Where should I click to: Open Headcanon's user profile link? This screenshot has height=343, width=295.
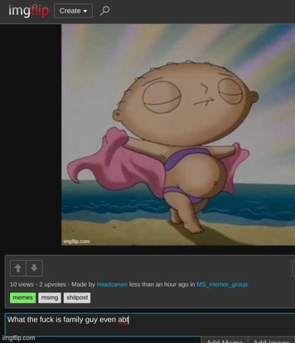point(112,285)
